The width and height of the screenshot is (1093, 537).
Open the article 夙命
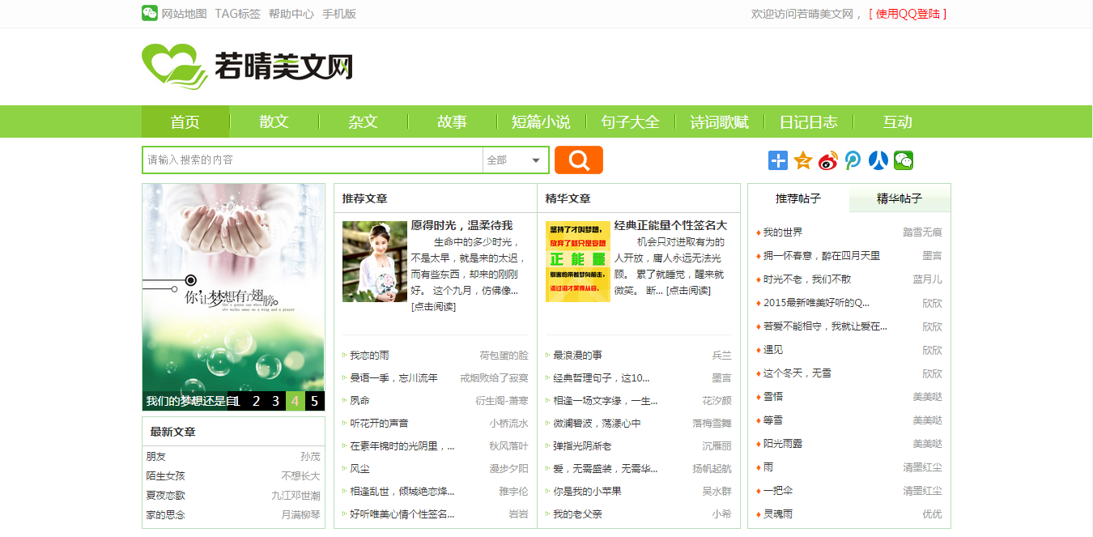(359, 401)
